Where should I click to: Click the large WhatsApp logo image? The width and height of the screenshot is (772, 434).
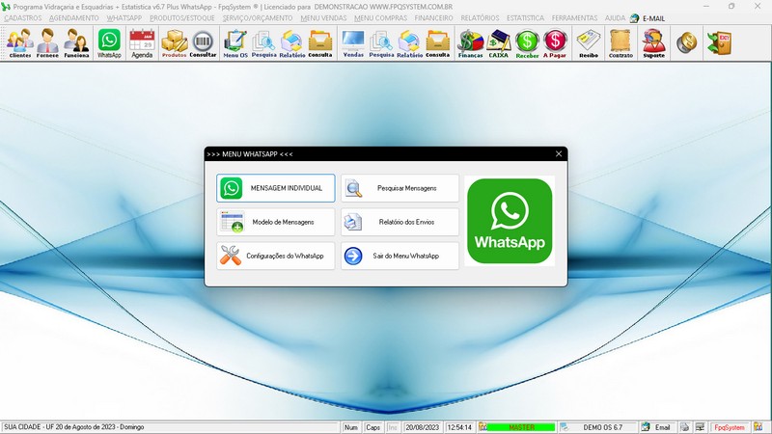point(510,221)
